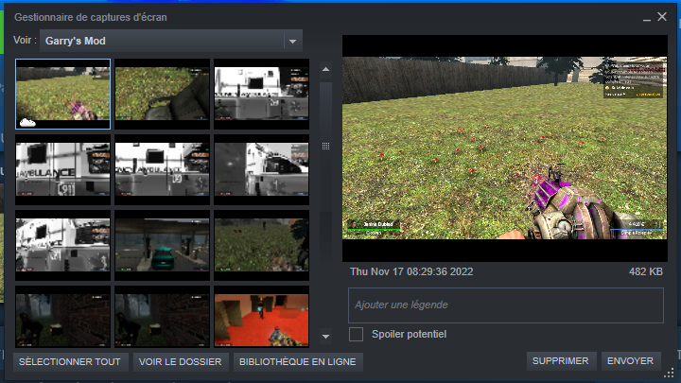681x383 pixels.
Task: Click the Voir : label
Action: (x=25, y=40)
